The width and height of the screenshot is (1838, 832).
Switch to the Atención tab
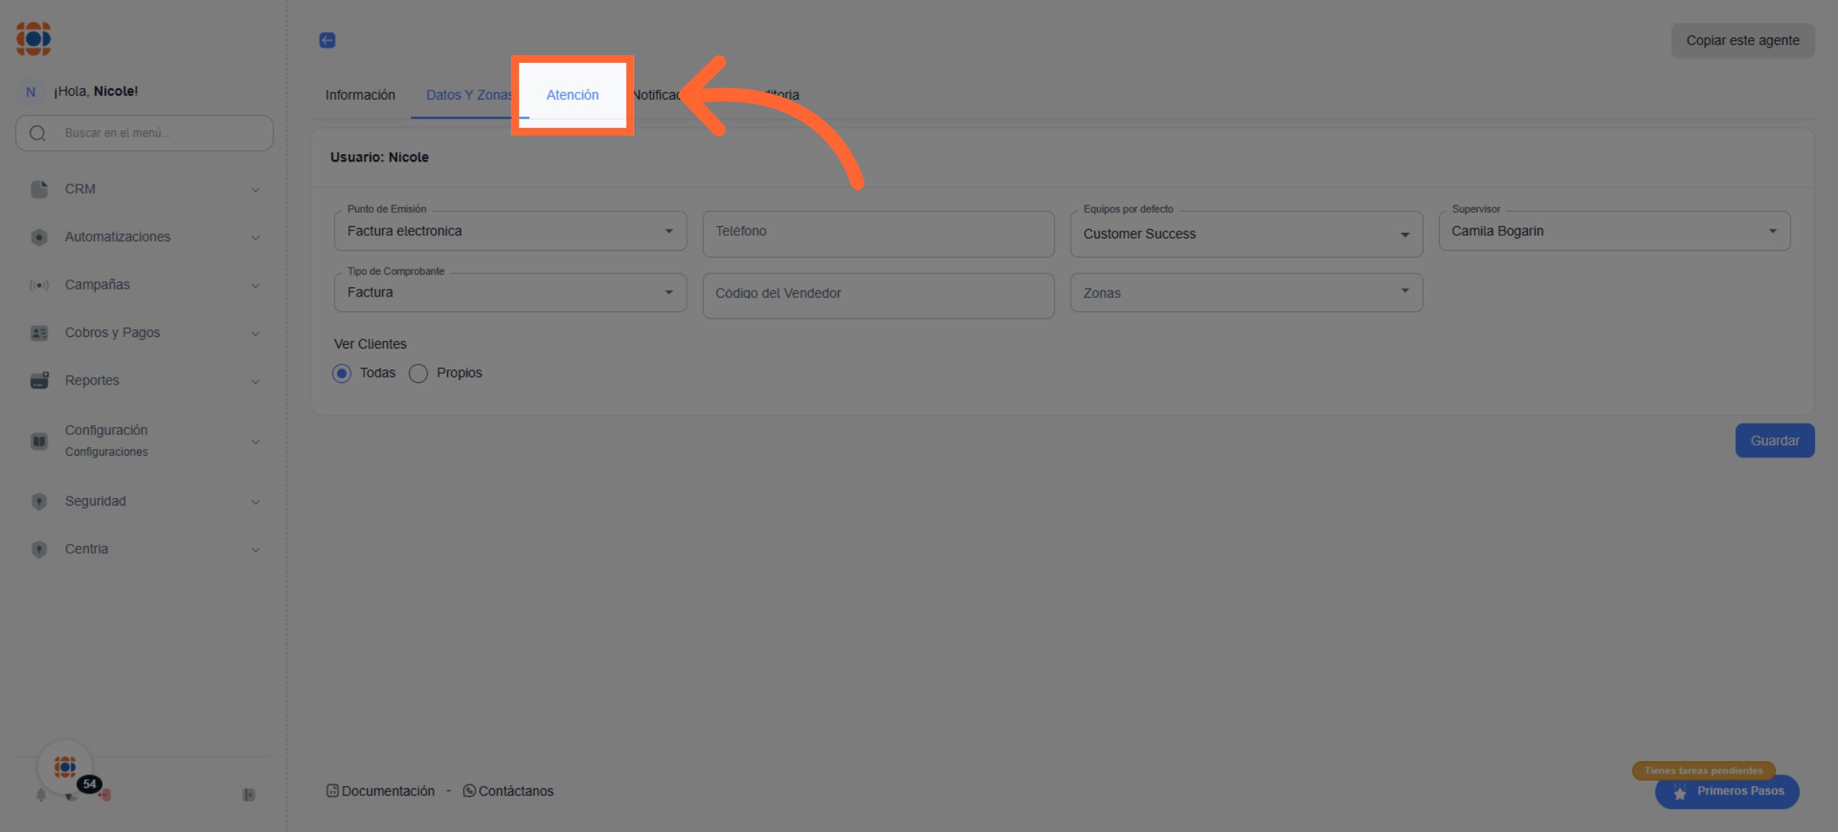tap(572, 95)
